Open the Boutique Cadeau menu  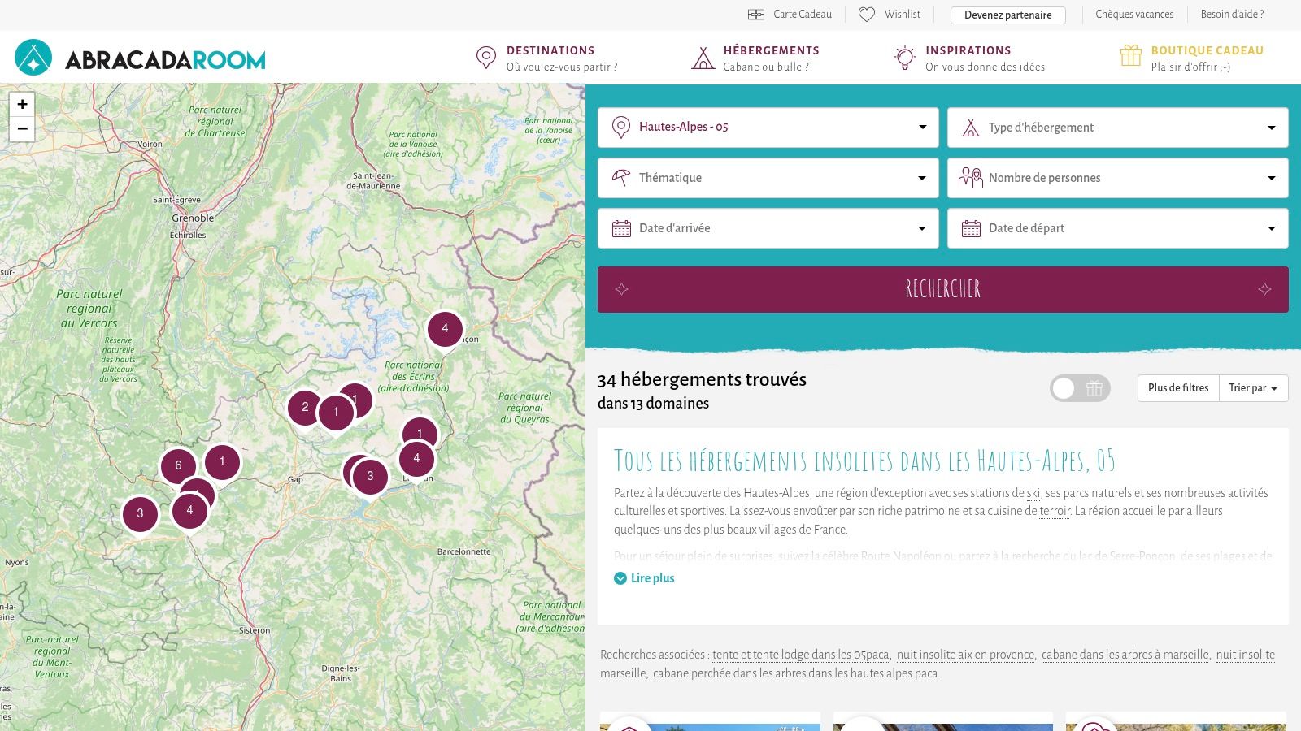[x=1192, y=58]
